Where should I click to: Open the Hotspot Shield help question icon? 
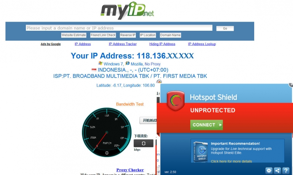pos(286,170)
